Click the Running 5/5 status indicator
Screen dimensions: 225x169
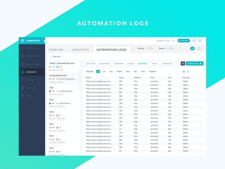point(145,48)
